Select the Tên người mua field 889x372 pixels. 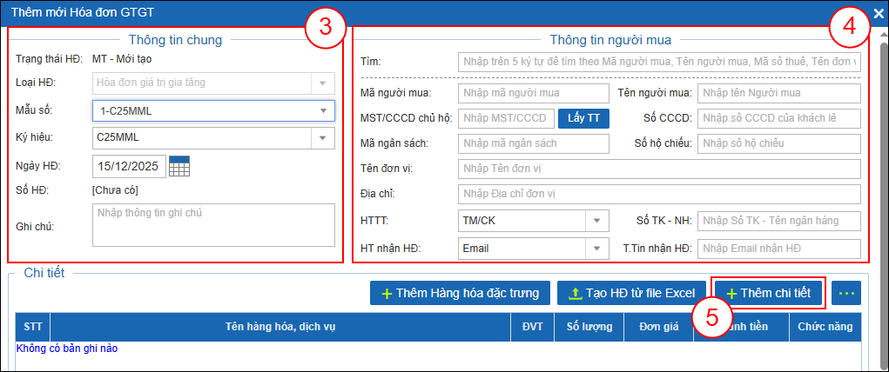coord(778,93)
